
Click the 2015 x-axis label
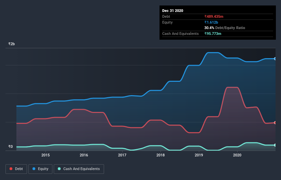46,155
